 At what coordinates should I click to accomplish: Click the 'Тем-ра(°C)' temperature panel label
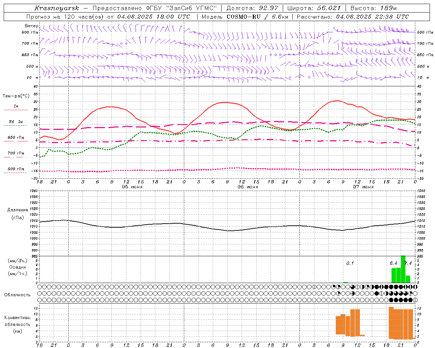(x=16, y=96)
